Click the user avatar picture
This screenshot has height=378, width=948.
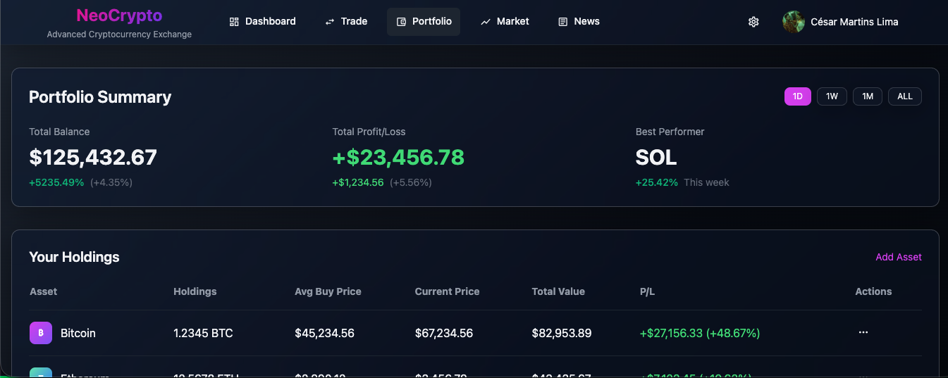click(x=794, y=22)
